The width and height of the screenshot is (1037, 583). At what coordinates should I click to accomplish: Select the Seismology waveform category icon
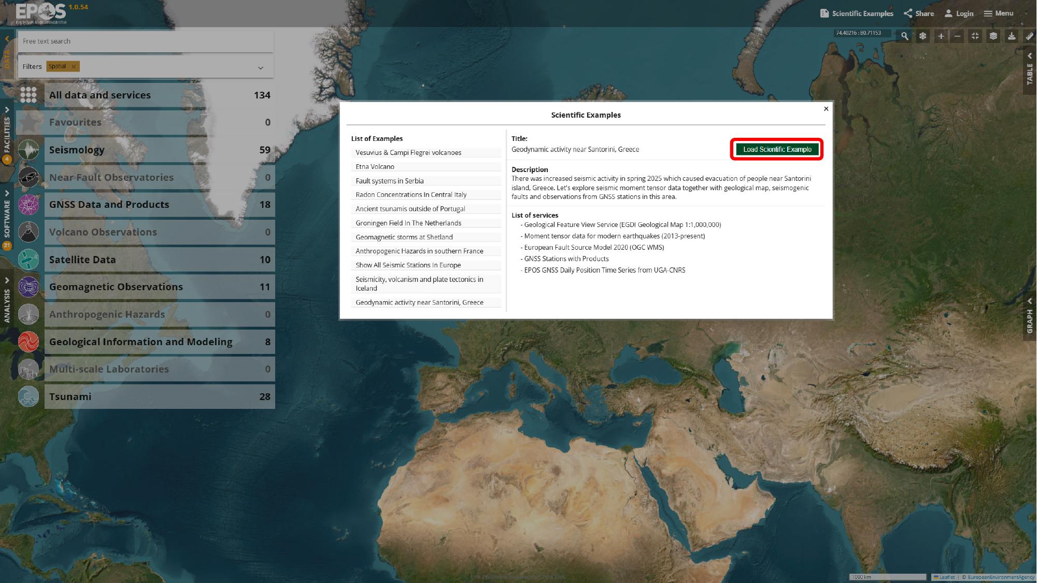click(29, 150)
